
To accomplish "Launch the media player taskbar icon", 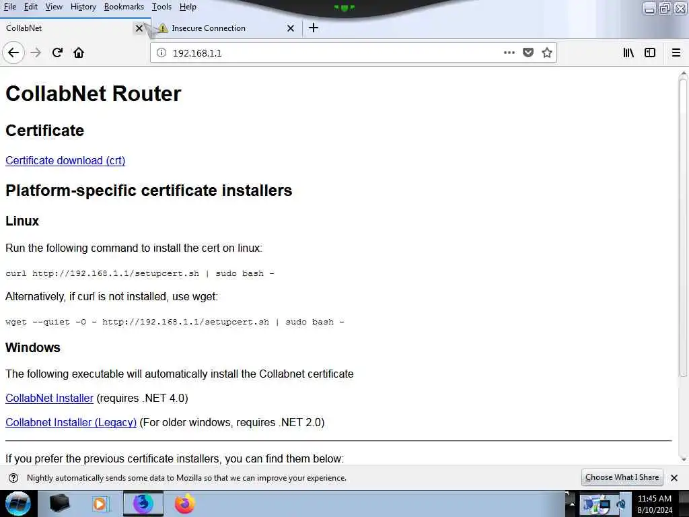I will point(100,504).
